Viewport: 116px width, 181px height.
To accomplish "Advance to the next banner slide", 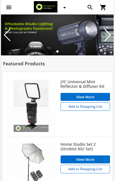I will coord(107,35).
